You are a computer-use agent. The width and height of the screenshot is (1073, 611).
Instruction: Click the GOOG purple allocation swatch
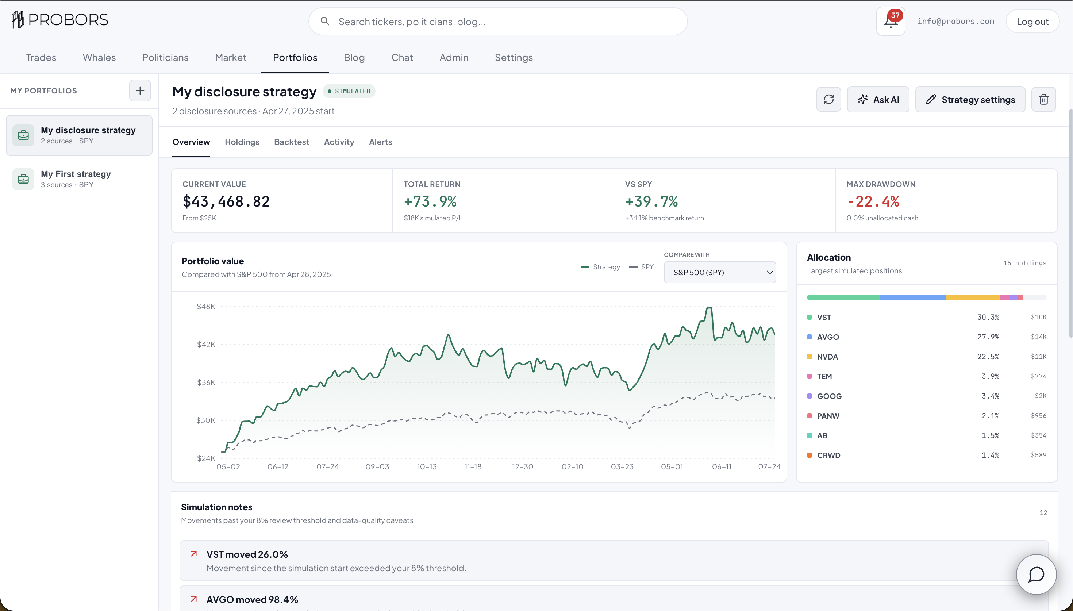coord(809,396)
